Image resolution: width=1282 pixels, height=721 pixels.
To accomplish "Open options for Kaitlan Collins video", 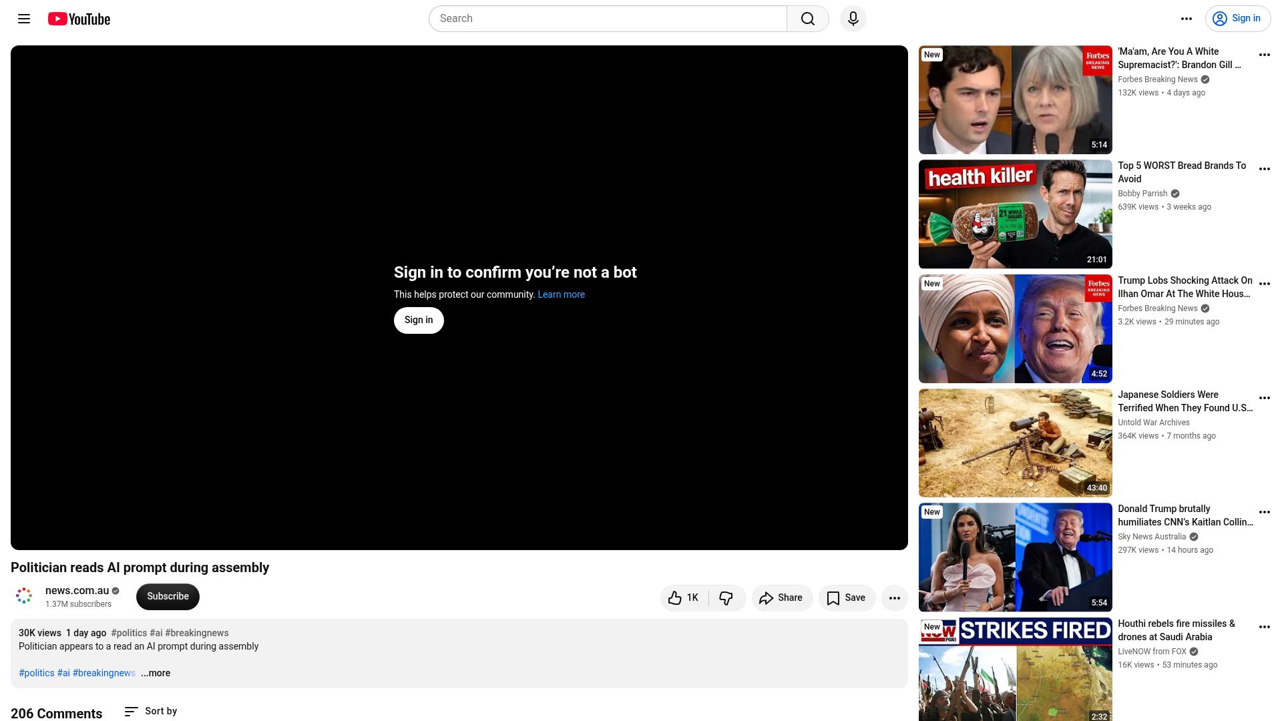I will 1265,512.
